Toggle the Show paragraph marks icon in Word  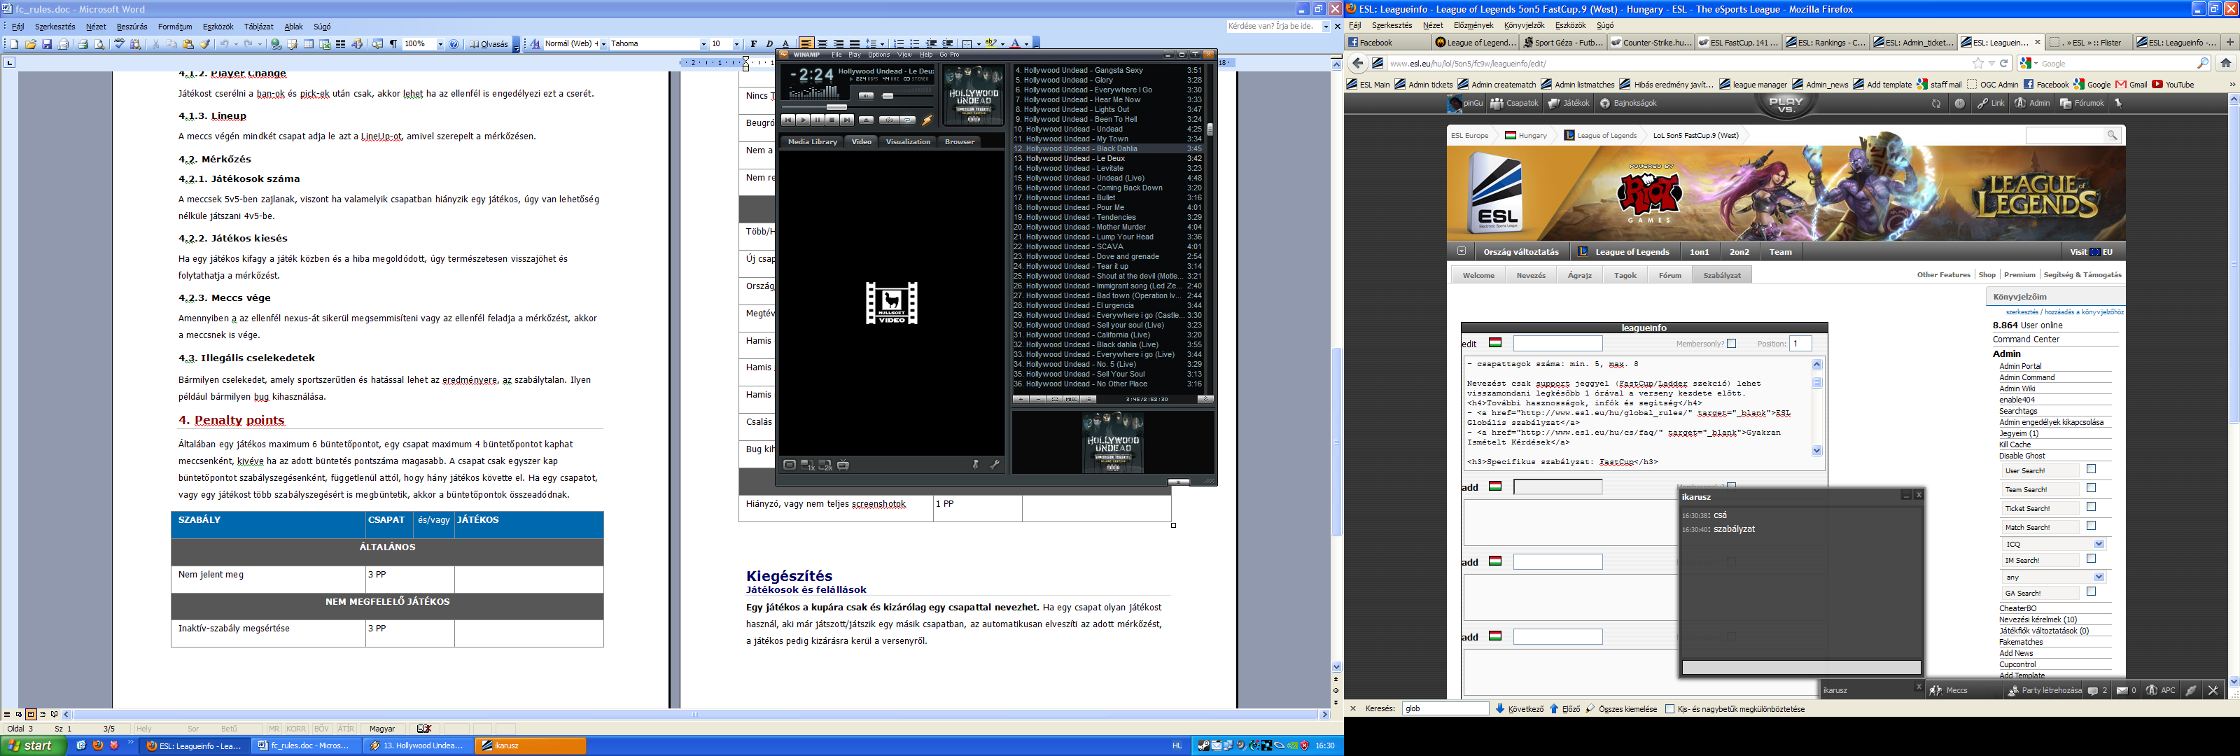point(393,44)
